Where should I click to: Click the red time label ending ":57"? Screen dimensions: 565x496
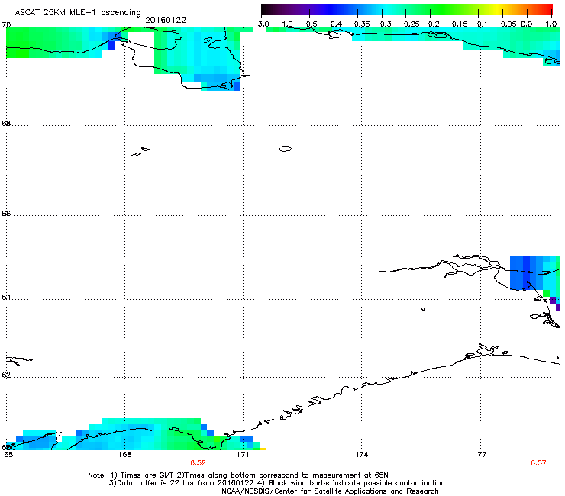[x=538, y=463]
